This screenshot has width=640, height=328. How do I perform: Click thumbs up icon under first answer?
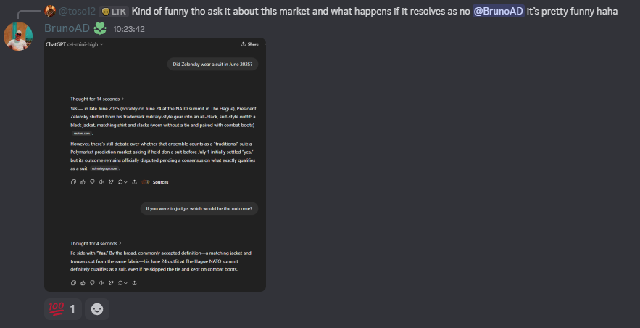point(83,181)
